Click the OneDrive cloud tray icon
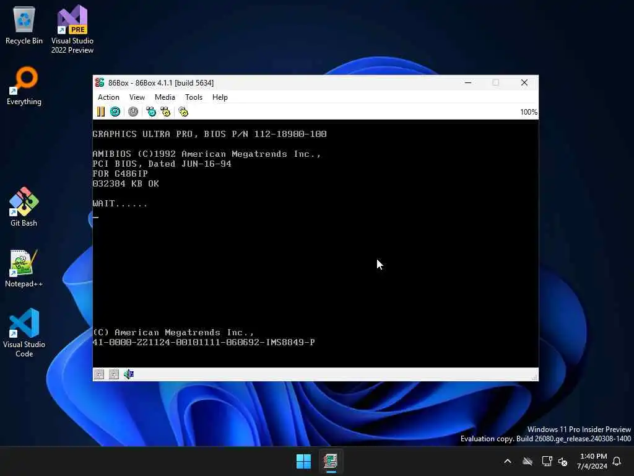This screenshot has width=634, height=476. point(528,461)
